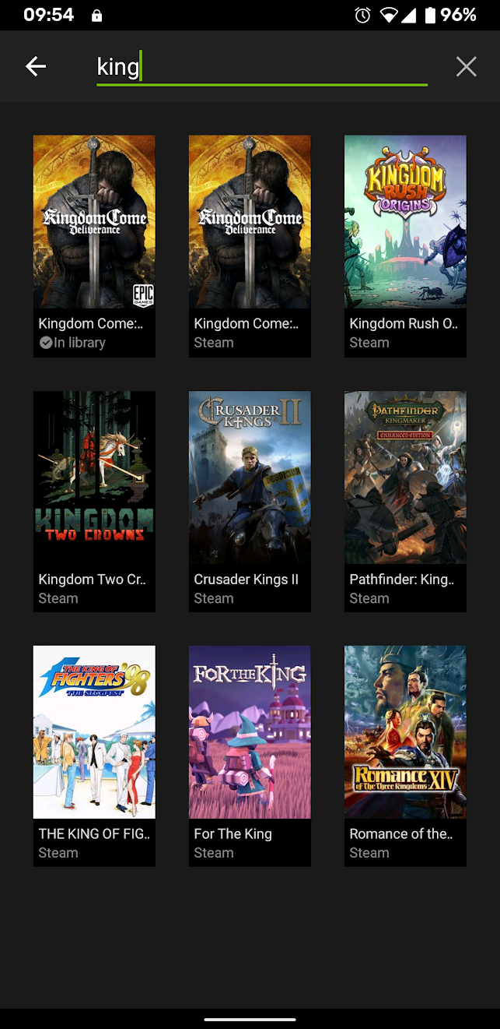500x1029 pixels.
Task: Tap the back arrow in search bar
Action: (x=36, y=67)
